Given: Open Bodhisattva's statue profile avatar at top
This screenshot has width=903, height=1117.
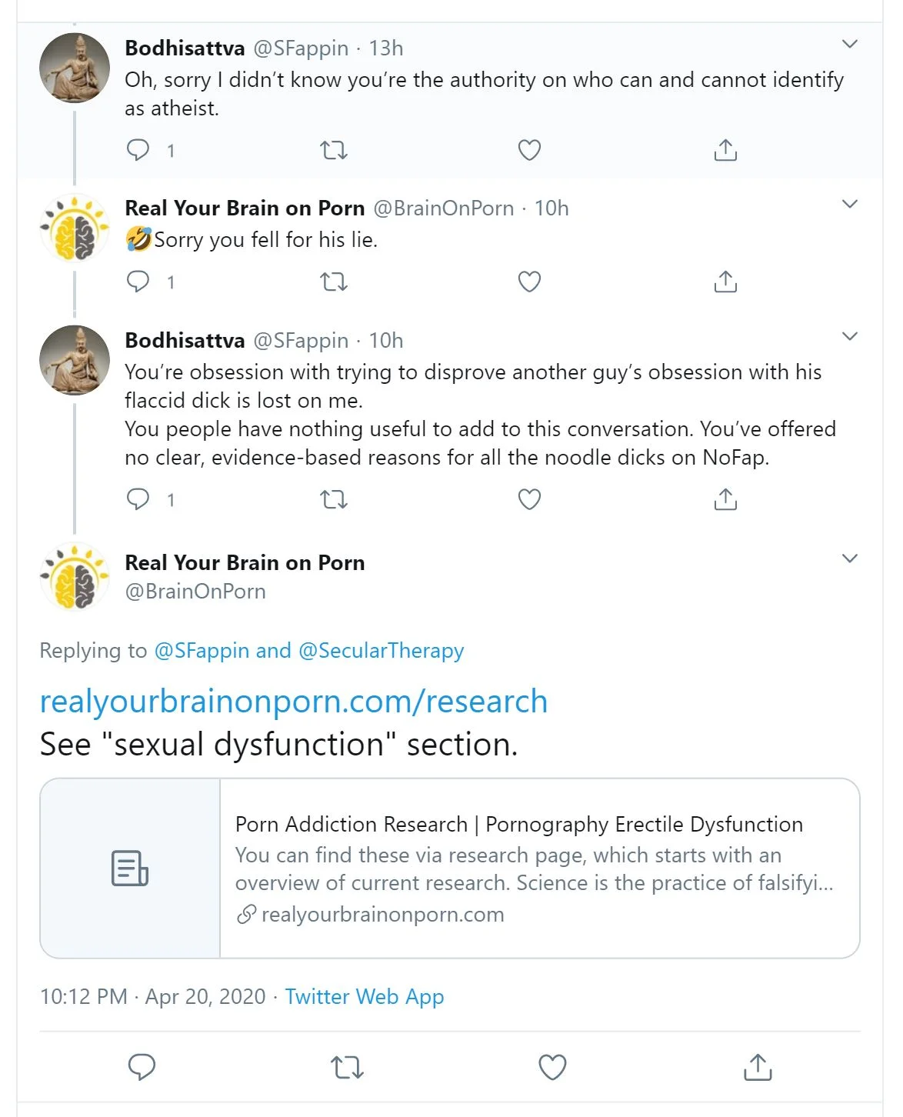Looking at the screenshot, I should [x=75, y=68].
